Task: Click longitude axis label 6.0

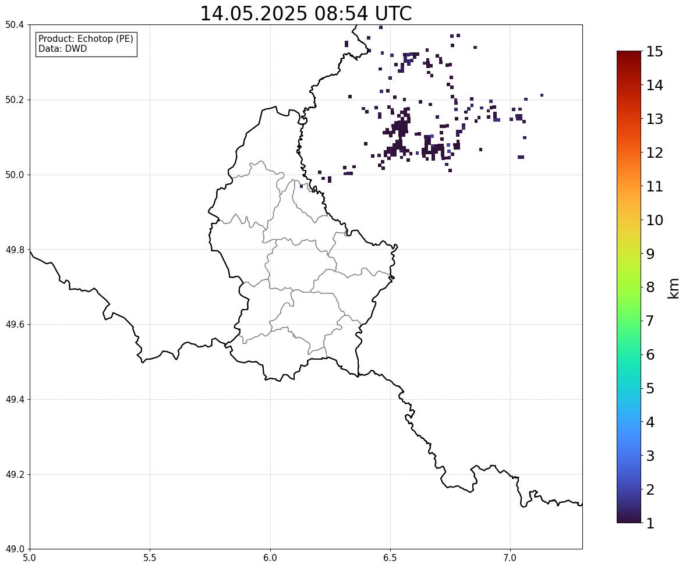Action: 270,558
